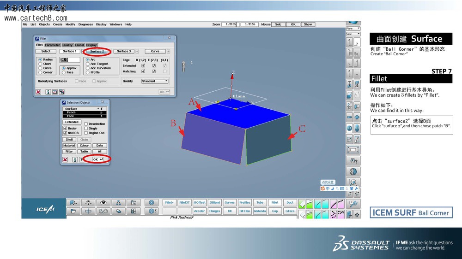Click the hierarchy tree icon in bottom toolbar

tap(118, 202)
